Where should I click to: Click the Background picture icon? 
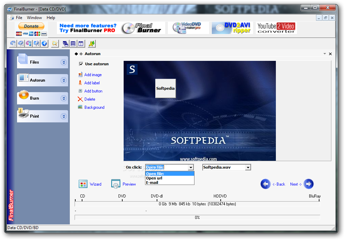point(80,107)
